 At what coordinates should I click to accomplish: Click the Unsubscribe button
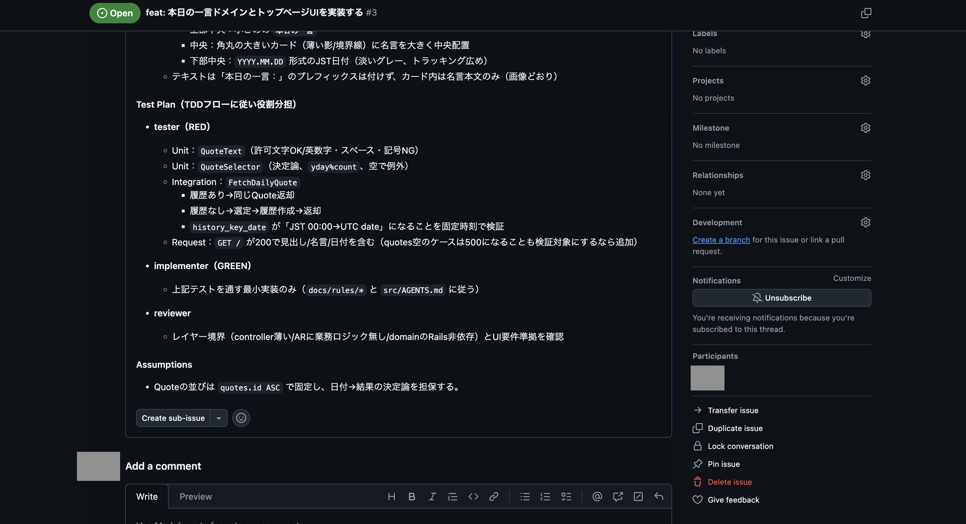coord(781,298)
